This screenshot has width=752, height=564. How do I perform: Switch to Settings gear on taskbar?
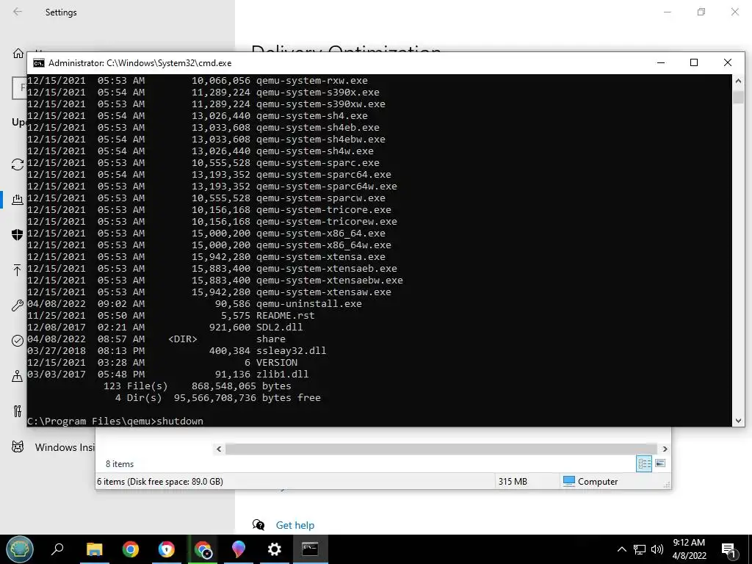point(275,549)
